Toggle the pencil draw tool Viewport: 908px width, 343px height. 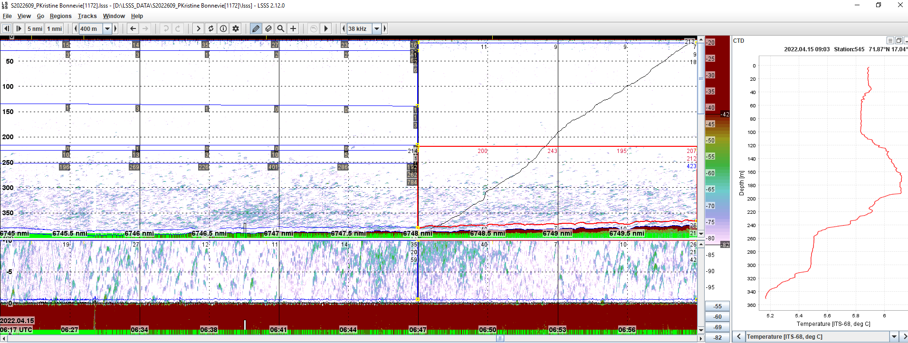pyautogui.click(x=256, y=29)
